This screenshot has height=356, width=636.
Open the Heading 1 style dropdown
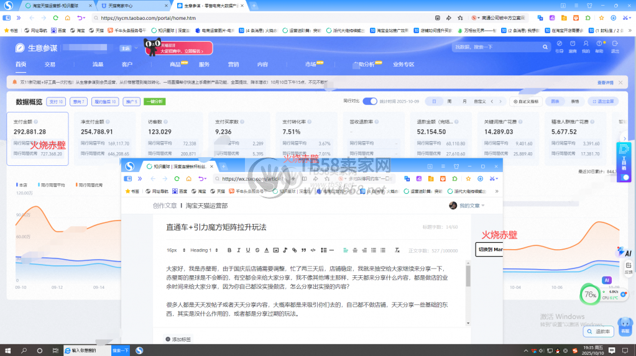[204, 250]
